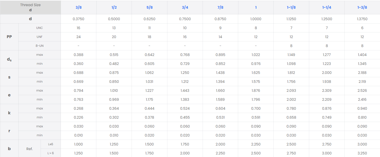This screenshot has height=157, width=380.
Task: Click the k parameter label
Action: (9, 113)
